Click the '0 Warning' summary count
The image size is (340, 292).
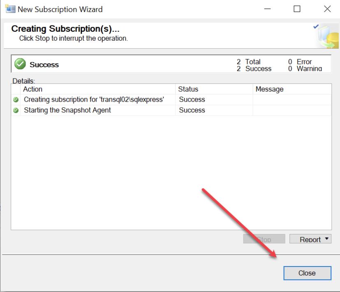(x=305, y=69)
